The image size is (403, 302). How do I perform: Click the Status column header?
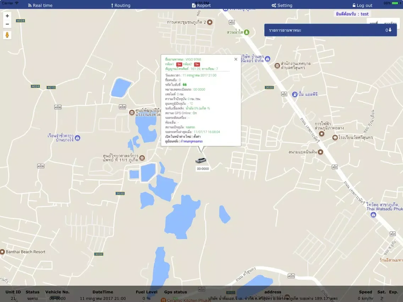click(32, 292)
